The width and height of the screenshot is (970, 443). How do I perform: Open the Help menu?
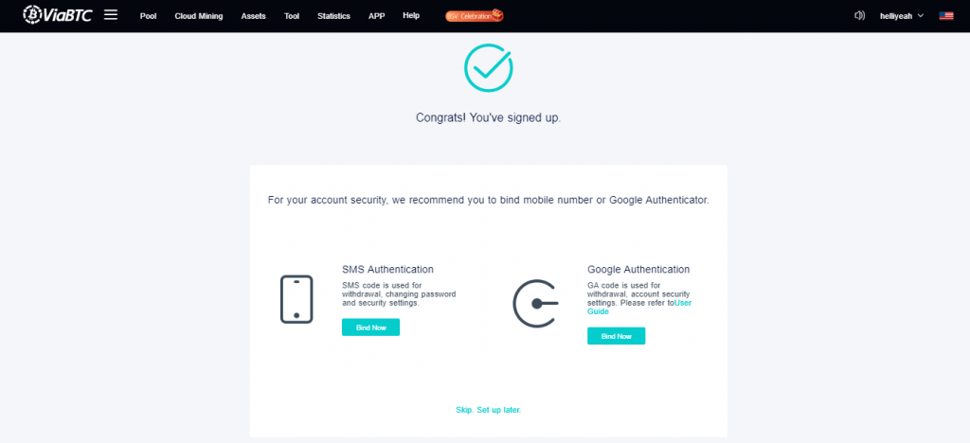tap(411, 15)
